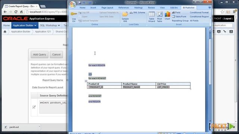Click Chrome's home icon
The width and height of the screenshot is (239, 134).
point(21,12)
